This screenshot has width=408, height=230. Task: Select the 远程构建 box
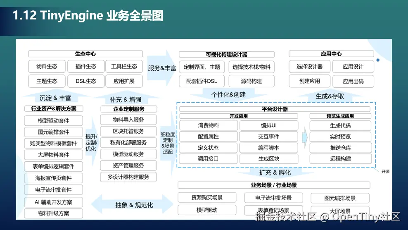pos(340,158)
